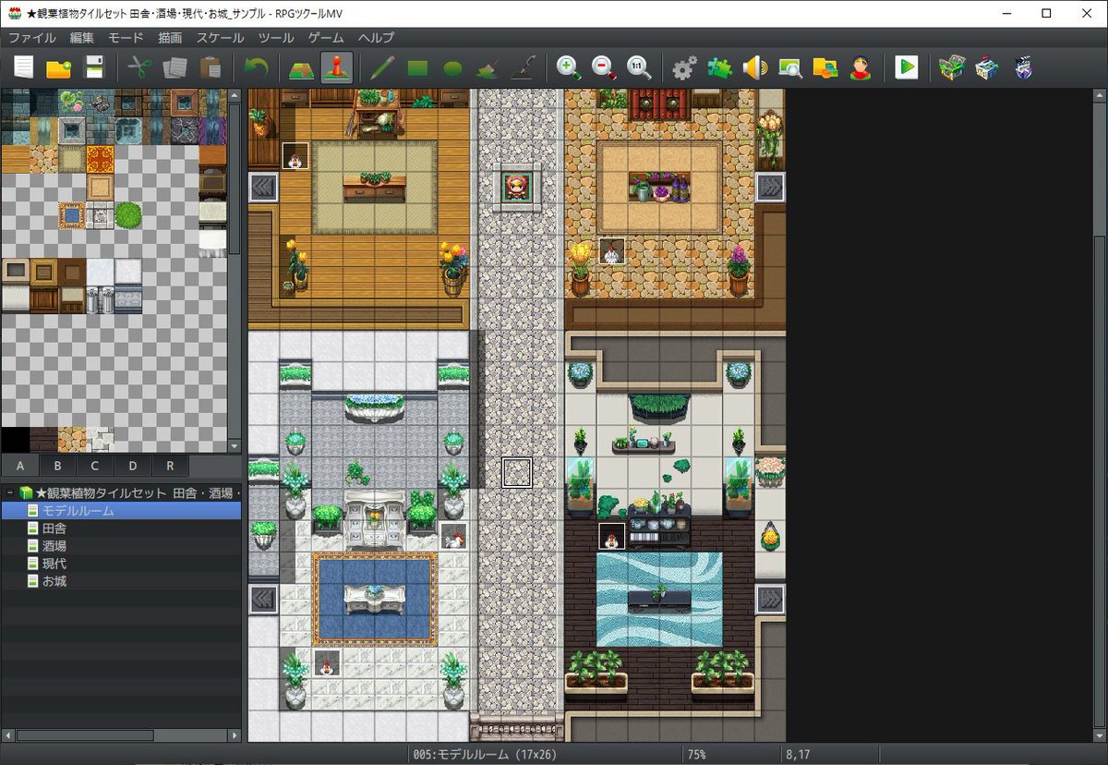Viewport: 1108px width, 765px height.
Task: Select the Shadow Pen tool
Action: (x=524, y=67)
